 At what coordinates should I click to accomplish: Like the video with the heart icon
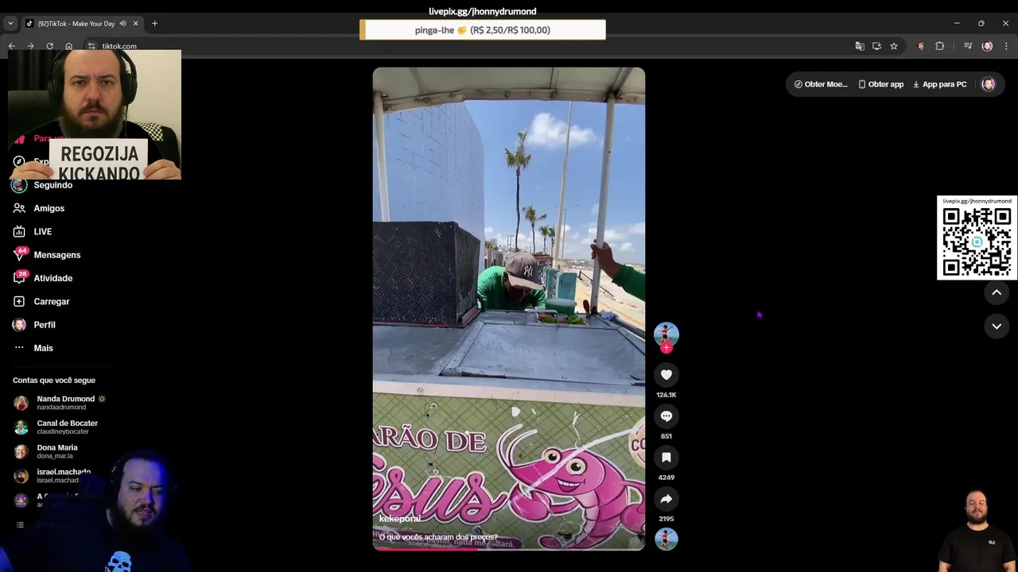(666, 375)
